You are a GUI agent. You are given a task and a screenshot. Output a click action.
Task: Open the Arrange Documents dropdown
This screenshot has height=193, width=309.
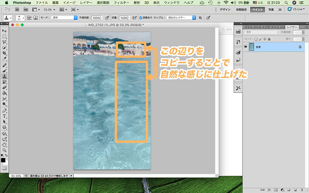(x=63, y=9)
